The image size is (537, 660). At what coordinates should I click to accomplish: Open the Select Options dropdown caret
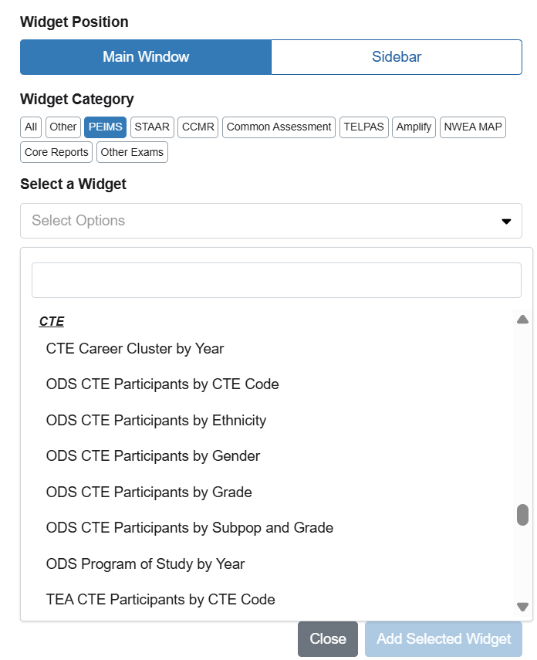click(x=506, y=222)
